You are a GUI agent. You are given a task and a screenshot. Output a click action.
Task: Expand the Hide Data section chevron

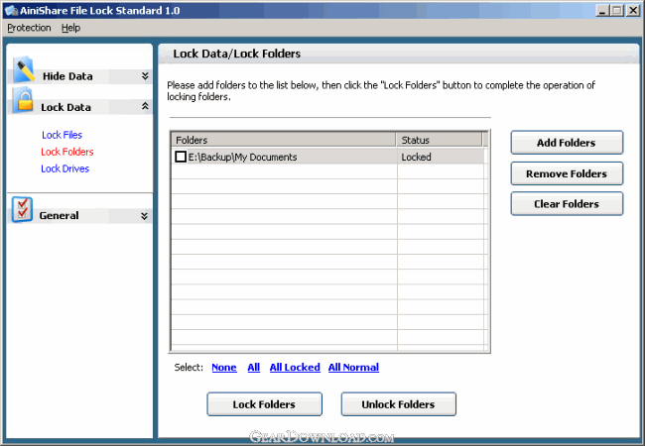(145, 75)
